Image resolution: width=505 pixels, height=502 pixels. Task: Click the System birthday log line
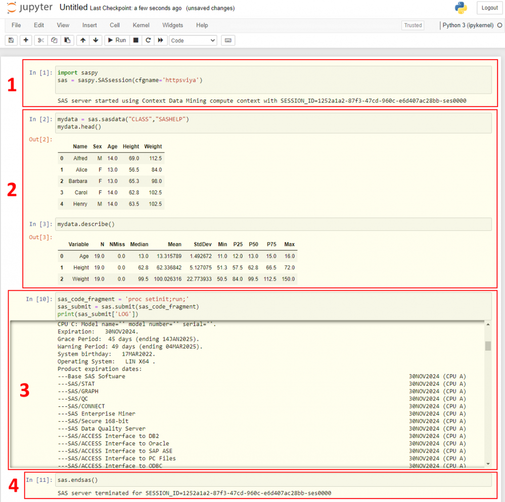(x=106, y=354)
